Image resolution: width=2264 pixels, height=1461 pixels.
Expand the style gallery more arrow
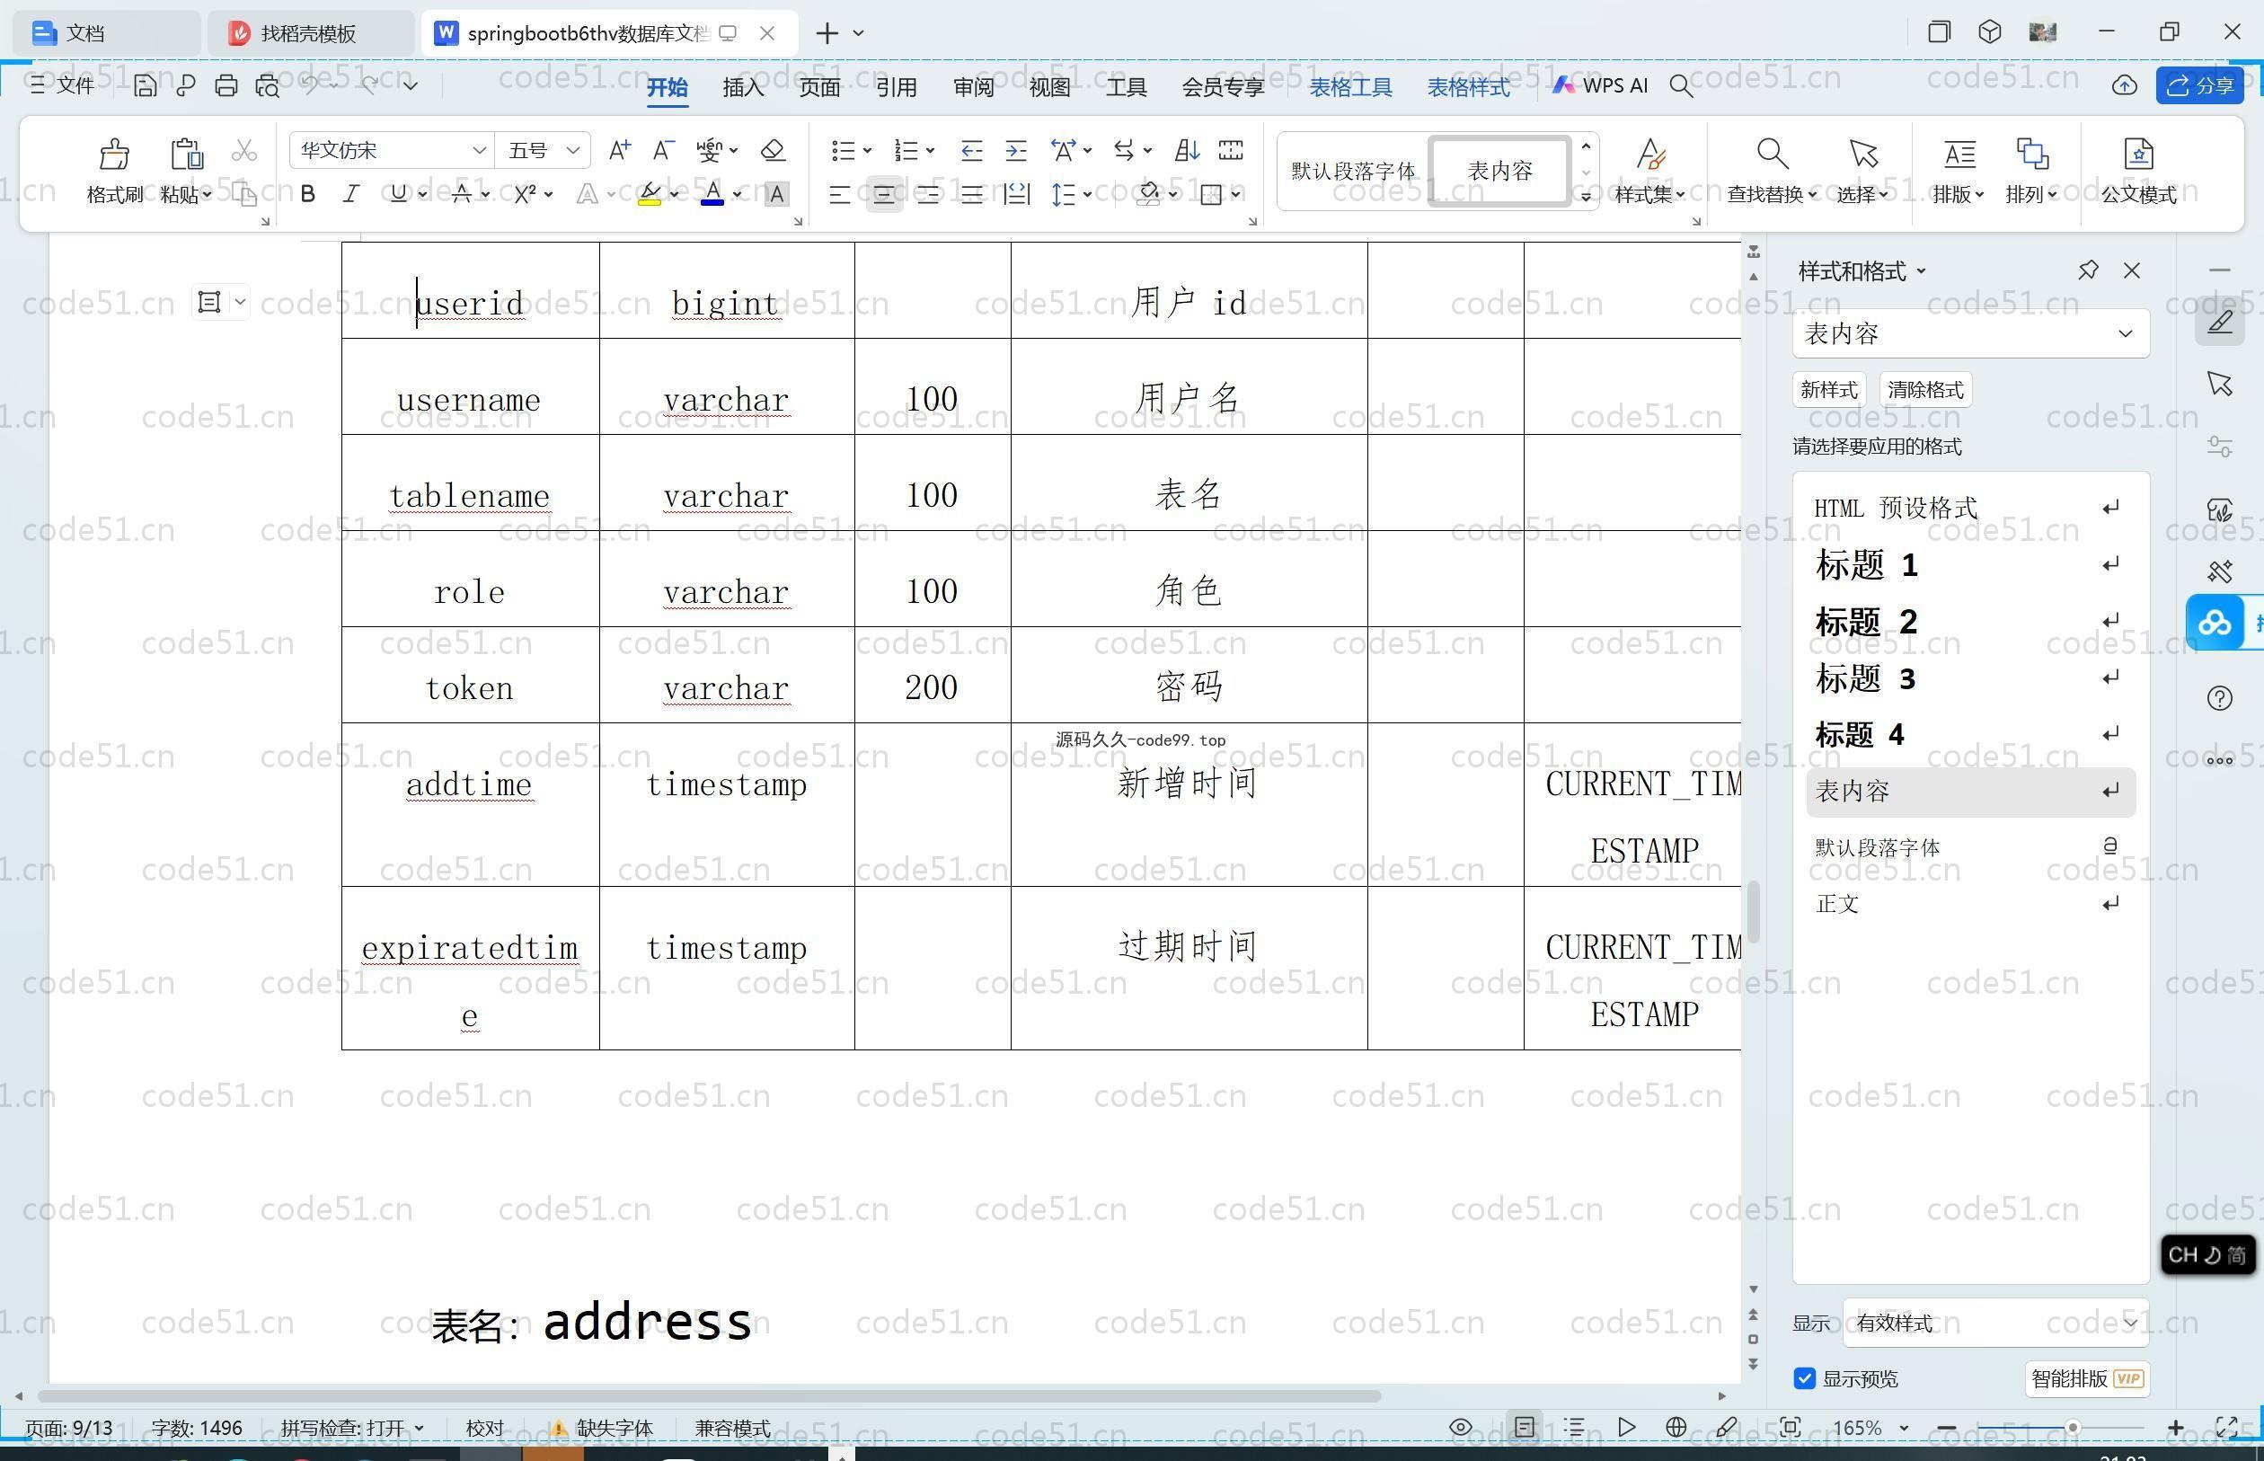[x=1585, y=197]
